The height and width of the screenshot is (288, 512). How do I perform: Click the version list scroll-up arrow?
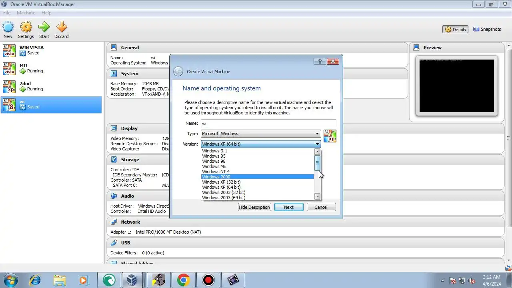tap(318, 151)
